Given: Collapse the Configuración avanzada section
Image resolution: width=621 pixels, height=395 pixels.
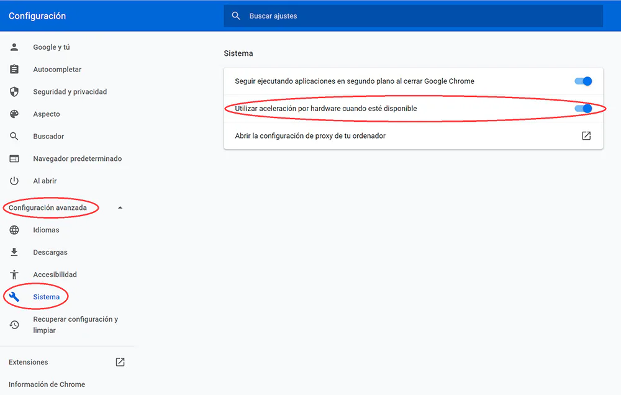Looking at the screenshot, I should pyautogui.click(x=50, y=207).
